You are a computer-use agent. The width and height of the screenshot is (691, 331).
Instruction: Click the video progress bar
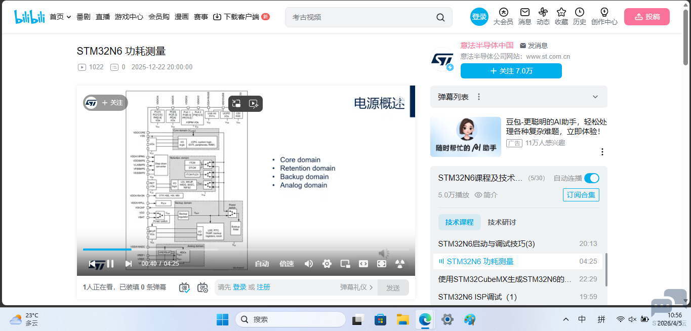click(246, 250)
